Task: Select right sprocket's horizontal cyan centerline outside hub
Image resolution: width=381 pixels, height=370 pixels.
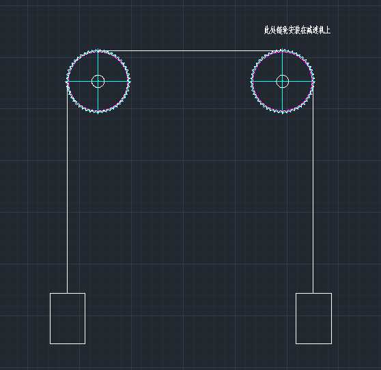Action: click(x=300, y=82)
